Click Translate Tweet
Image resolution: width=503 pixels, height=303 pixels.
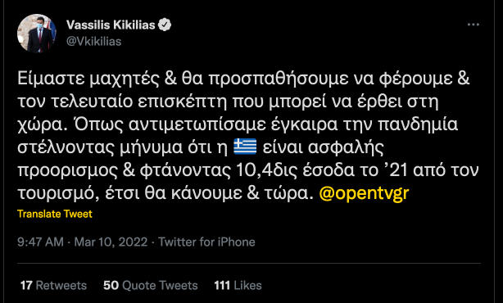(x=55, y=214)
